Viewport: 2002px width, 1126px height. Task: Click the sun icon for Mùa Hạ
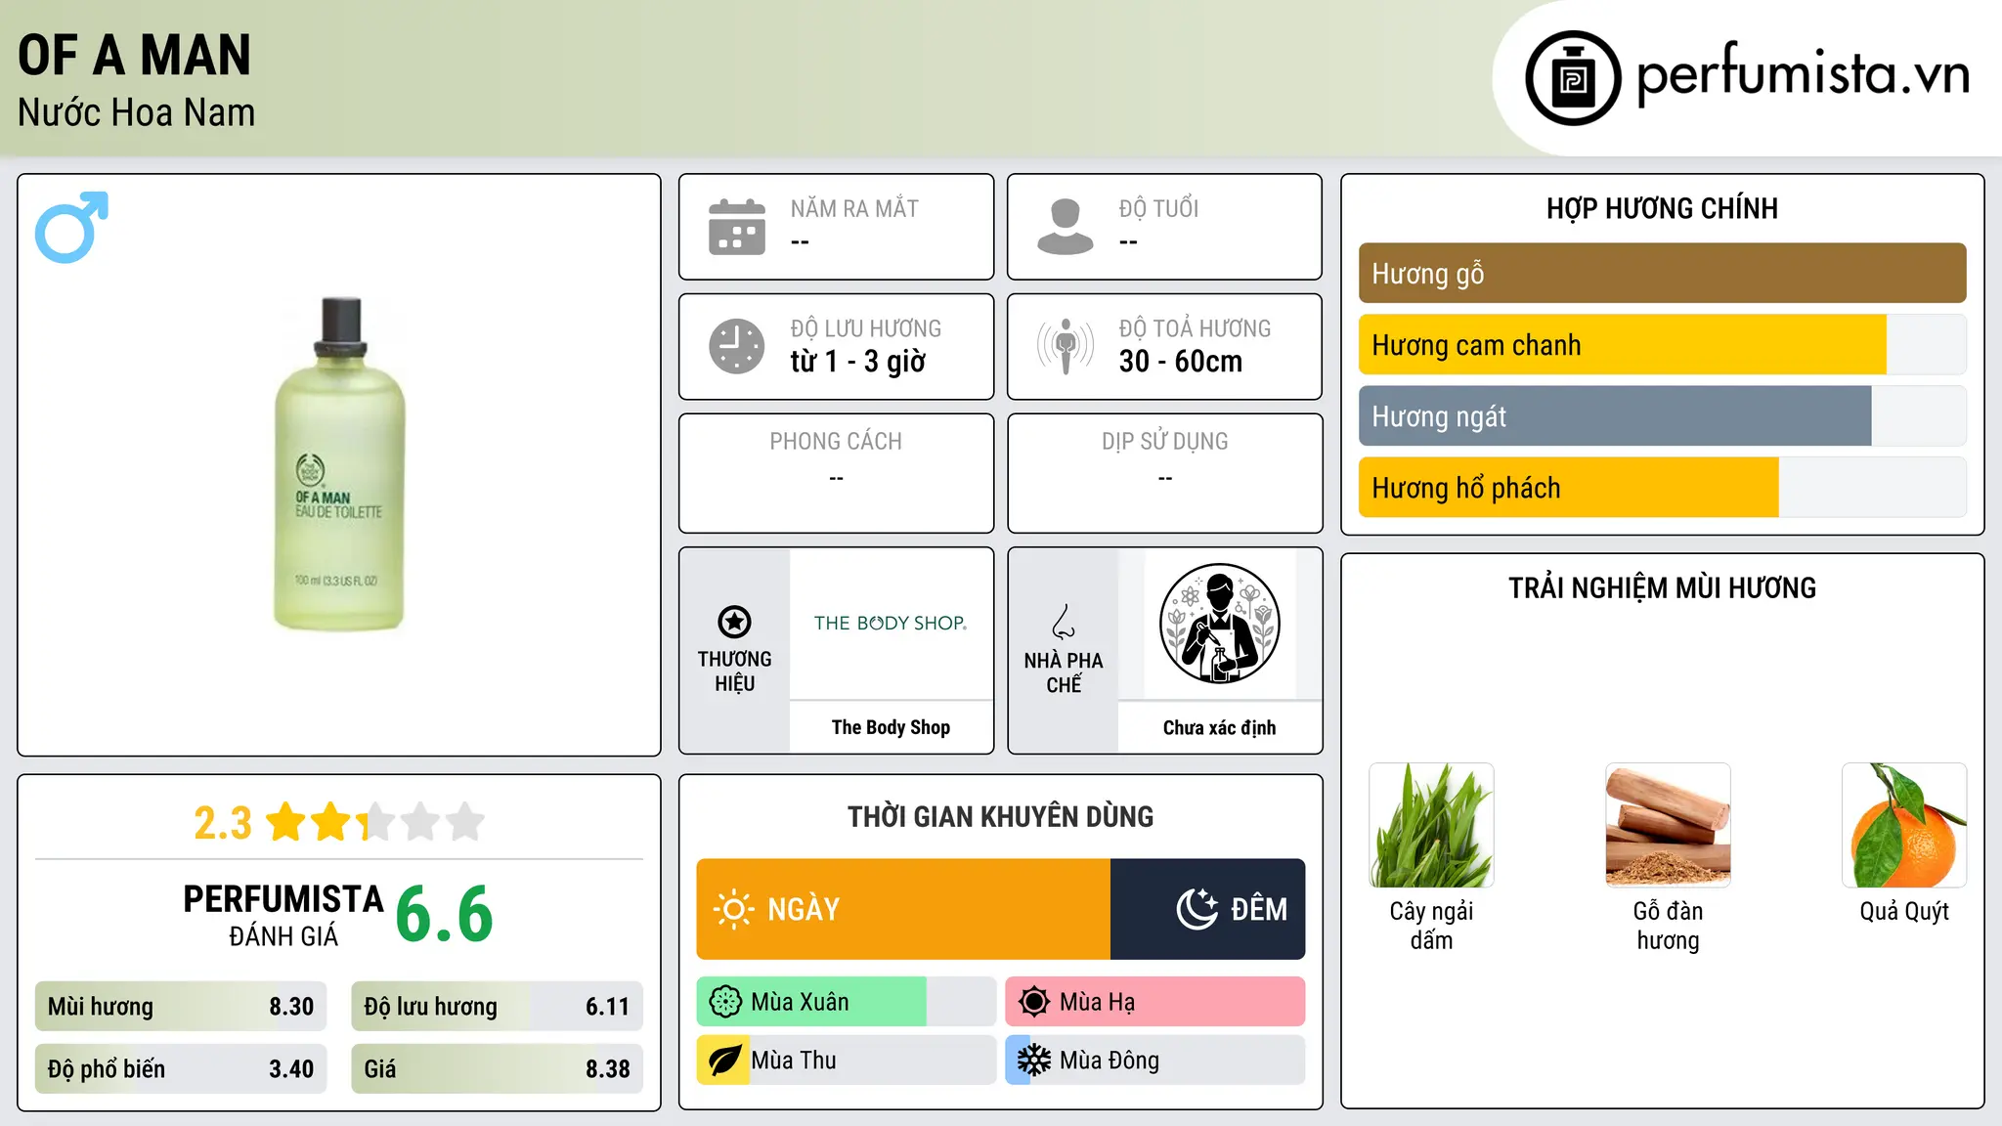1034,1002
